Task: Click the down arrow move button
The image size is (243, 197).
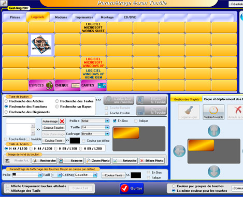Action: (214, 171)
